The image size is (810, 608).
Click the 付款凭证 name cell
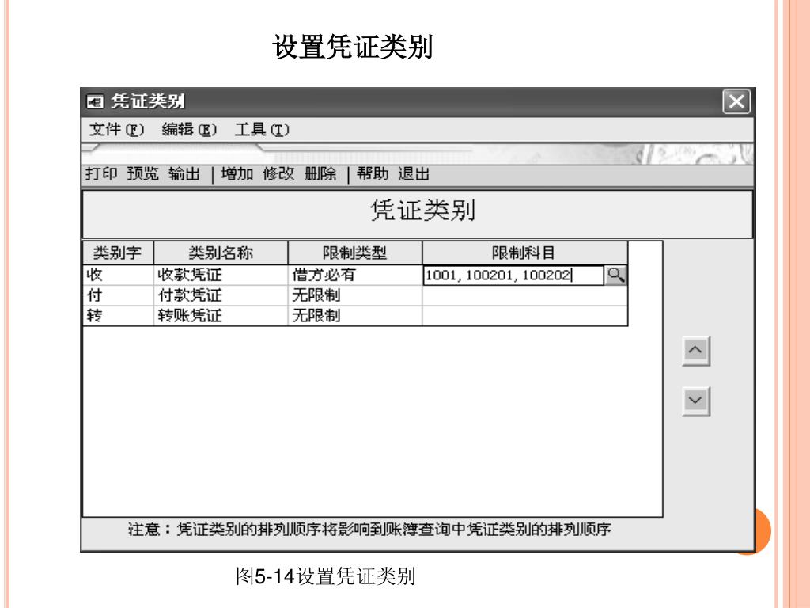point(221,295)
